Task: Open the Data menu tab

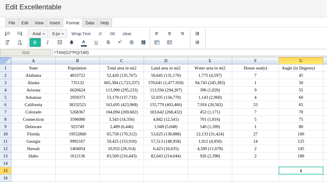Action: [x=90, y=23]
